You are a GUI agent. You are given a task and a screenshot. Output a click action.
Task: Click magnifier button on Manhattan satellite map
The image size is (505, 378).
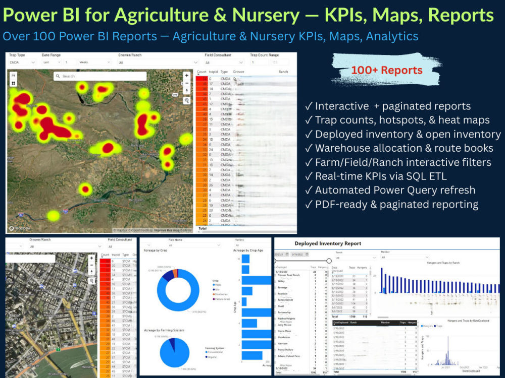pos(92,281)
